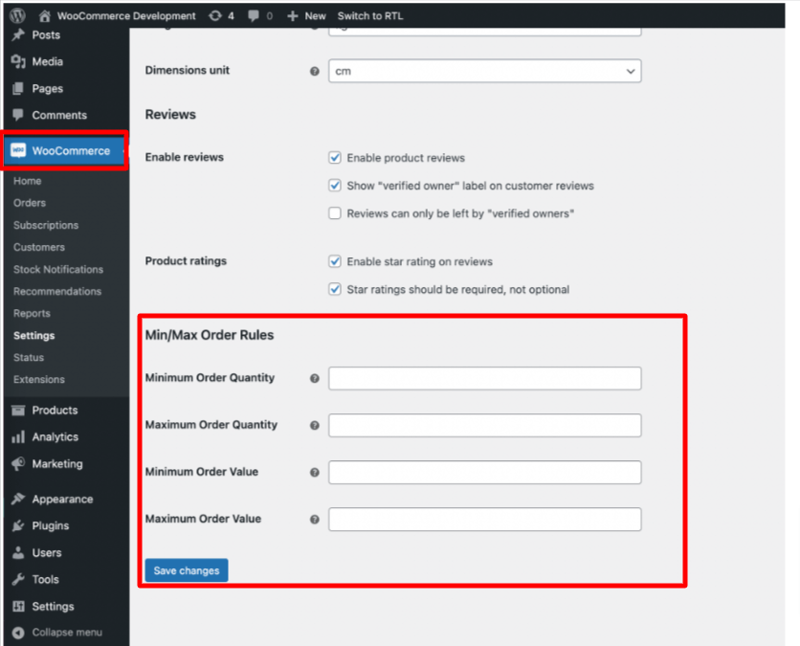Click help icon for Minimum Order Value

click(315, 473)
